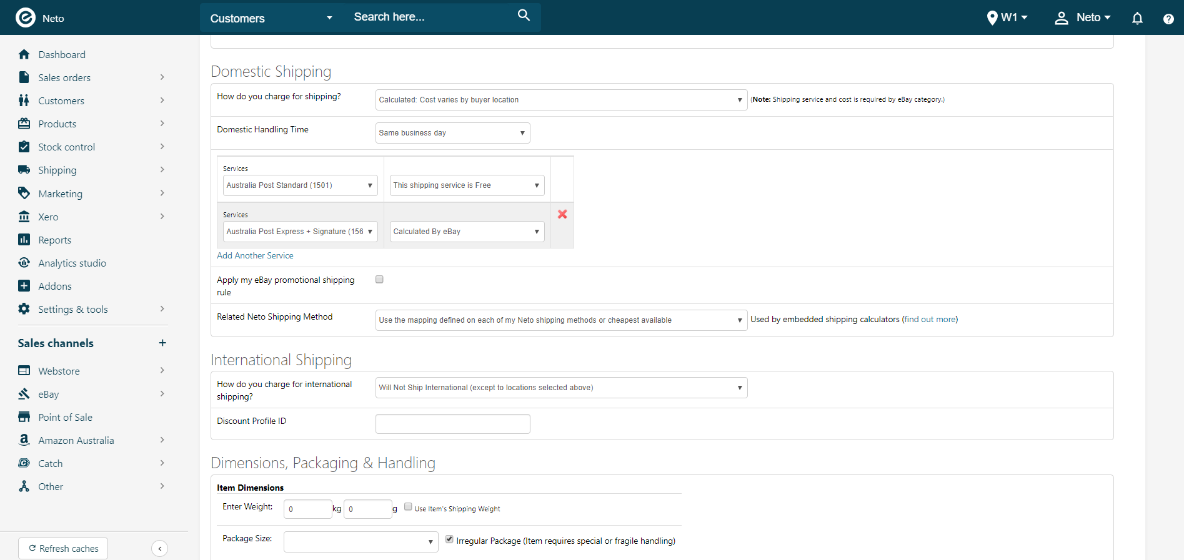The height and width of the screenshot is (560, 1184).
Task: Click the Neto logo icon
Action: (x=25, y=17)
